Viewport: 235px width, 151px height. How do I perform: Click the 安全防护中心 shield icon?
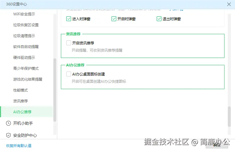[8, 135]
